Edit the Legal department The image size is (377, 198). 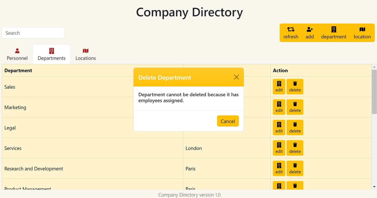click(x=279, y=127)
